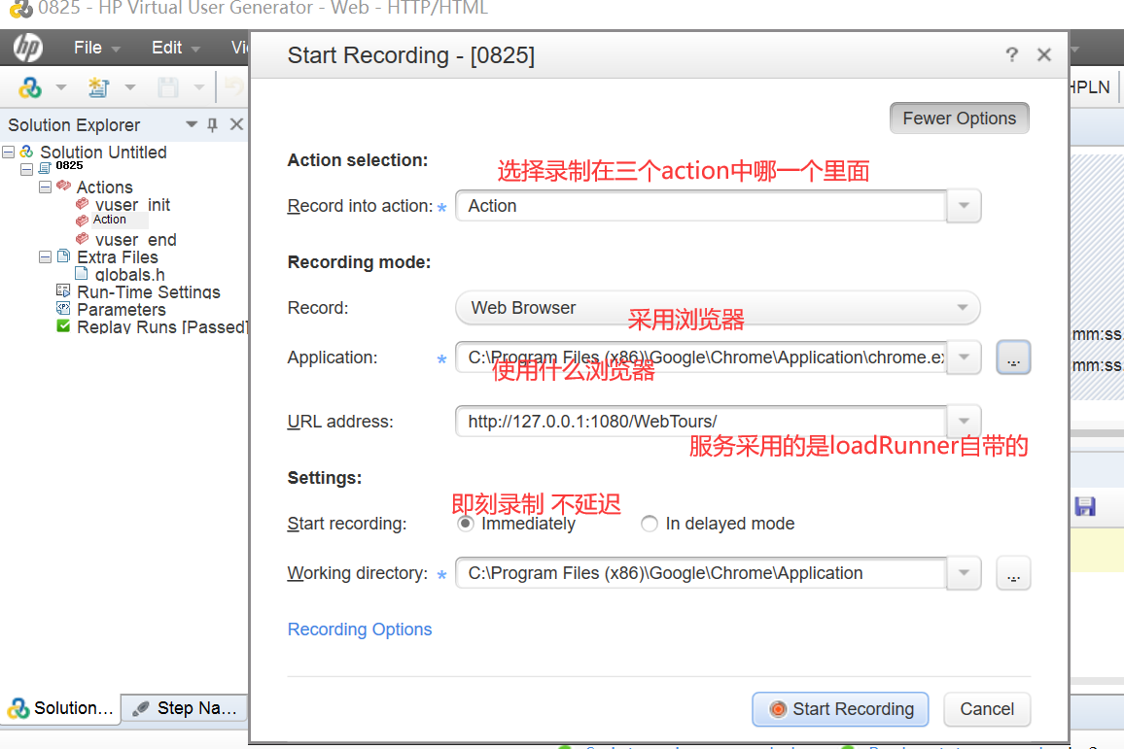Collapse the 0825 script tree node
Viewport: 1124px width, 749px height.
[x=26, y=170]
